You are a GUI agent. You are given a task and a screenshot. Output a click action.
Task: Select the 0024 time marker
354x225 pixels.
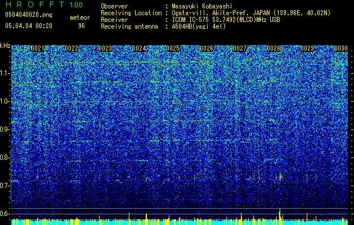(139, 48)
